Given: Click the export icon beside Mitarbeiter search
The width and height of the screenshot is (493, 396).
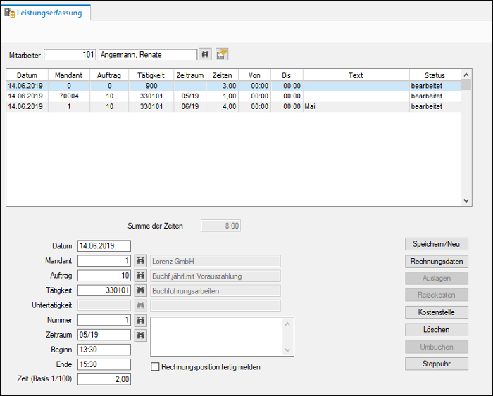Looking at the screenshot, I should pos(222,54).
